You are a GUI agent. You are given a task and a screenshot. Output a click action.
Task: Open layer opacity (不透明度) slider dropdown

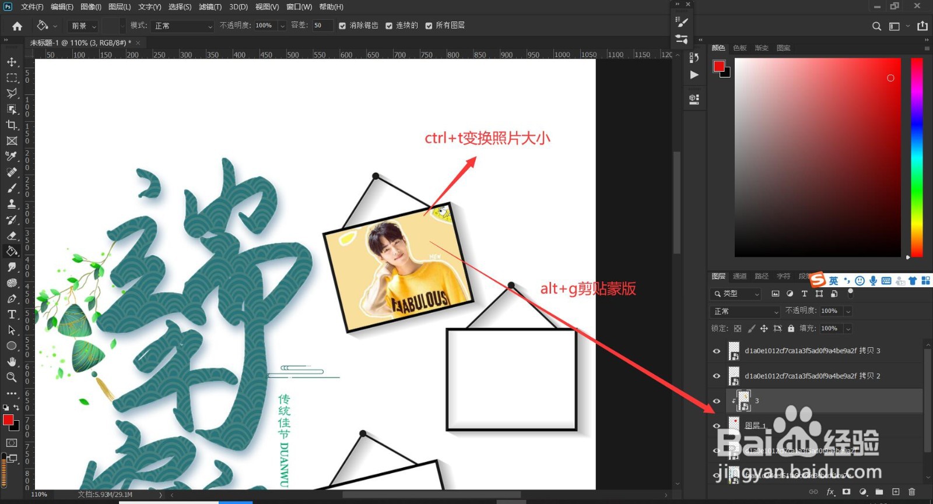(x=848, y=311)
